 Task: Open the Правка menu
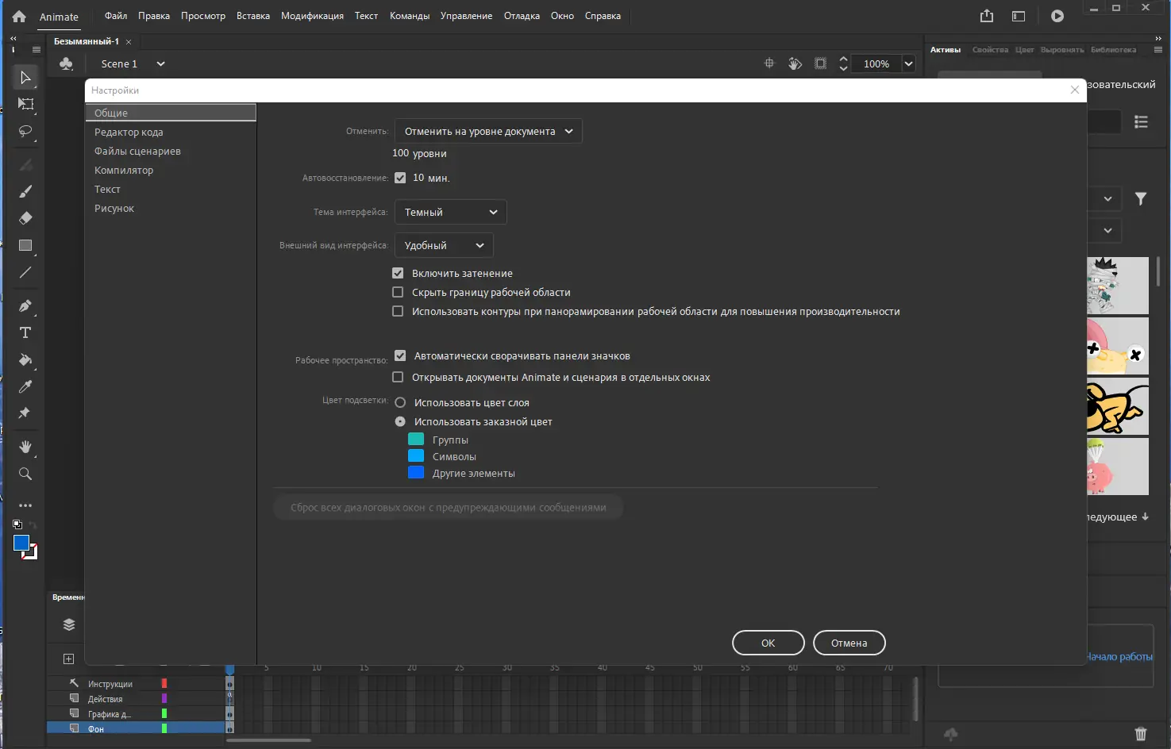pos(154,16)
